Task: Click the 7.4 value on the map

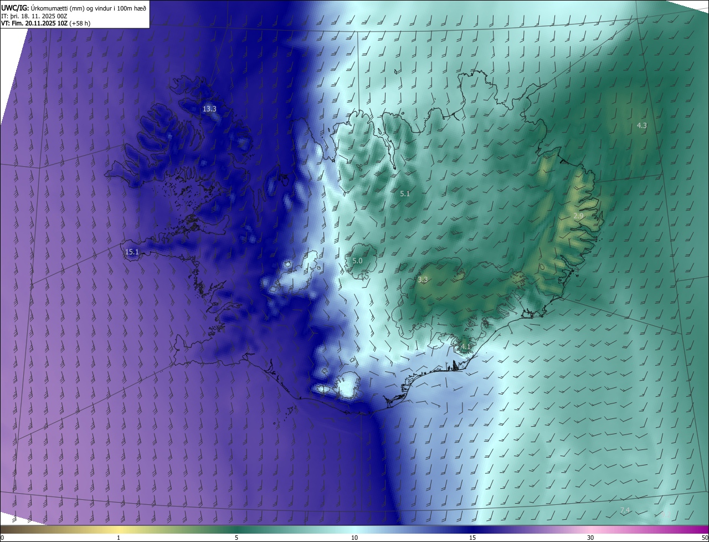Action: point(625,510)
